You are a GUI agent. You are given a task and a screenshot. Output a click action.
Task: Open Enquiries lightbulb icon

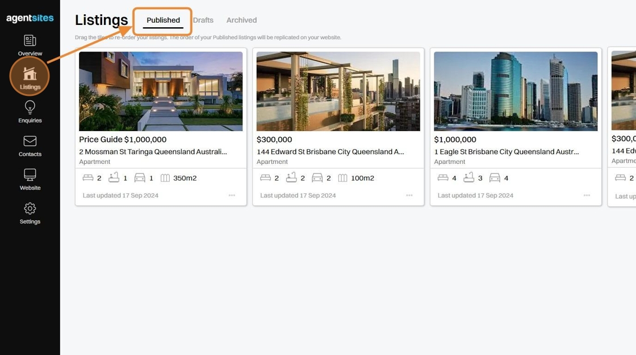click(x=30, y=107)
